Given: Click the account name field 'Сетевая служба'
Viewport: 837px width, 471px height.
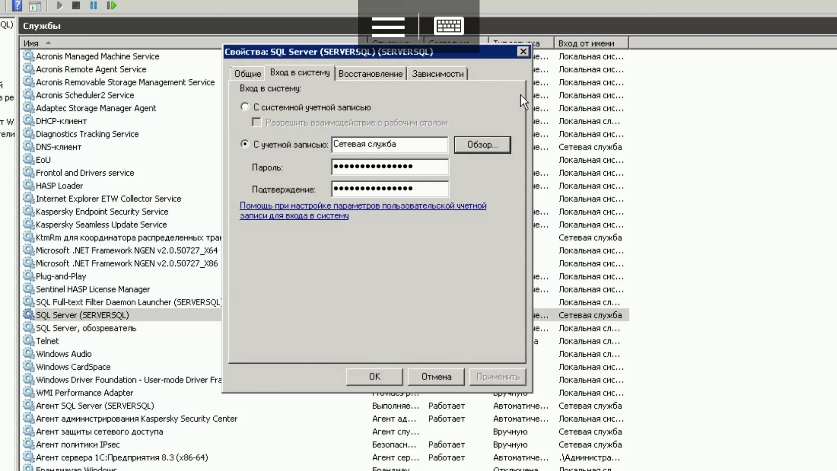Looking at the screenshot, I should pos(389,145).
